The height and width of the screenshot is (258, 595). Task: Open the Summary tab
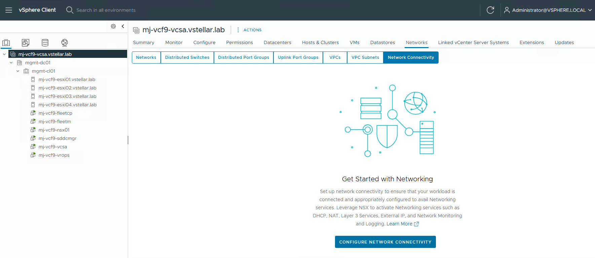point(144,42)
